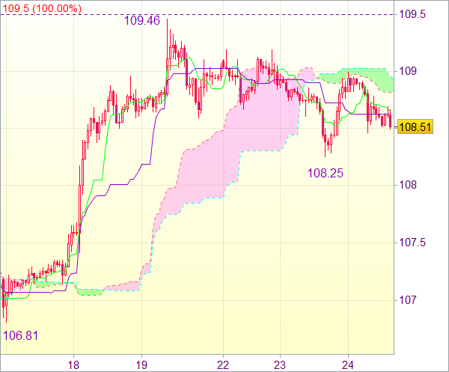Click the 106.81 low price annotation
This screenshot has height=372, width=449.
coord(20,335)
